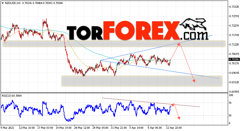Click the 24 Mar 12:00 time label
This screenshot has width=241, height=131.
[82, 128]
